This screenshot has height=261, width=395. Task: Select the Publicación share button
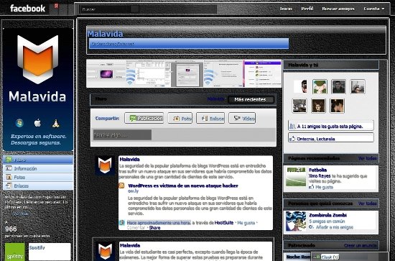(x=144, y=118)
